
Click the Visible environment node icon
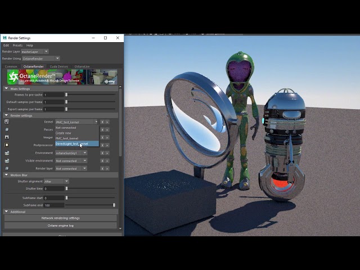pos(7,161)
